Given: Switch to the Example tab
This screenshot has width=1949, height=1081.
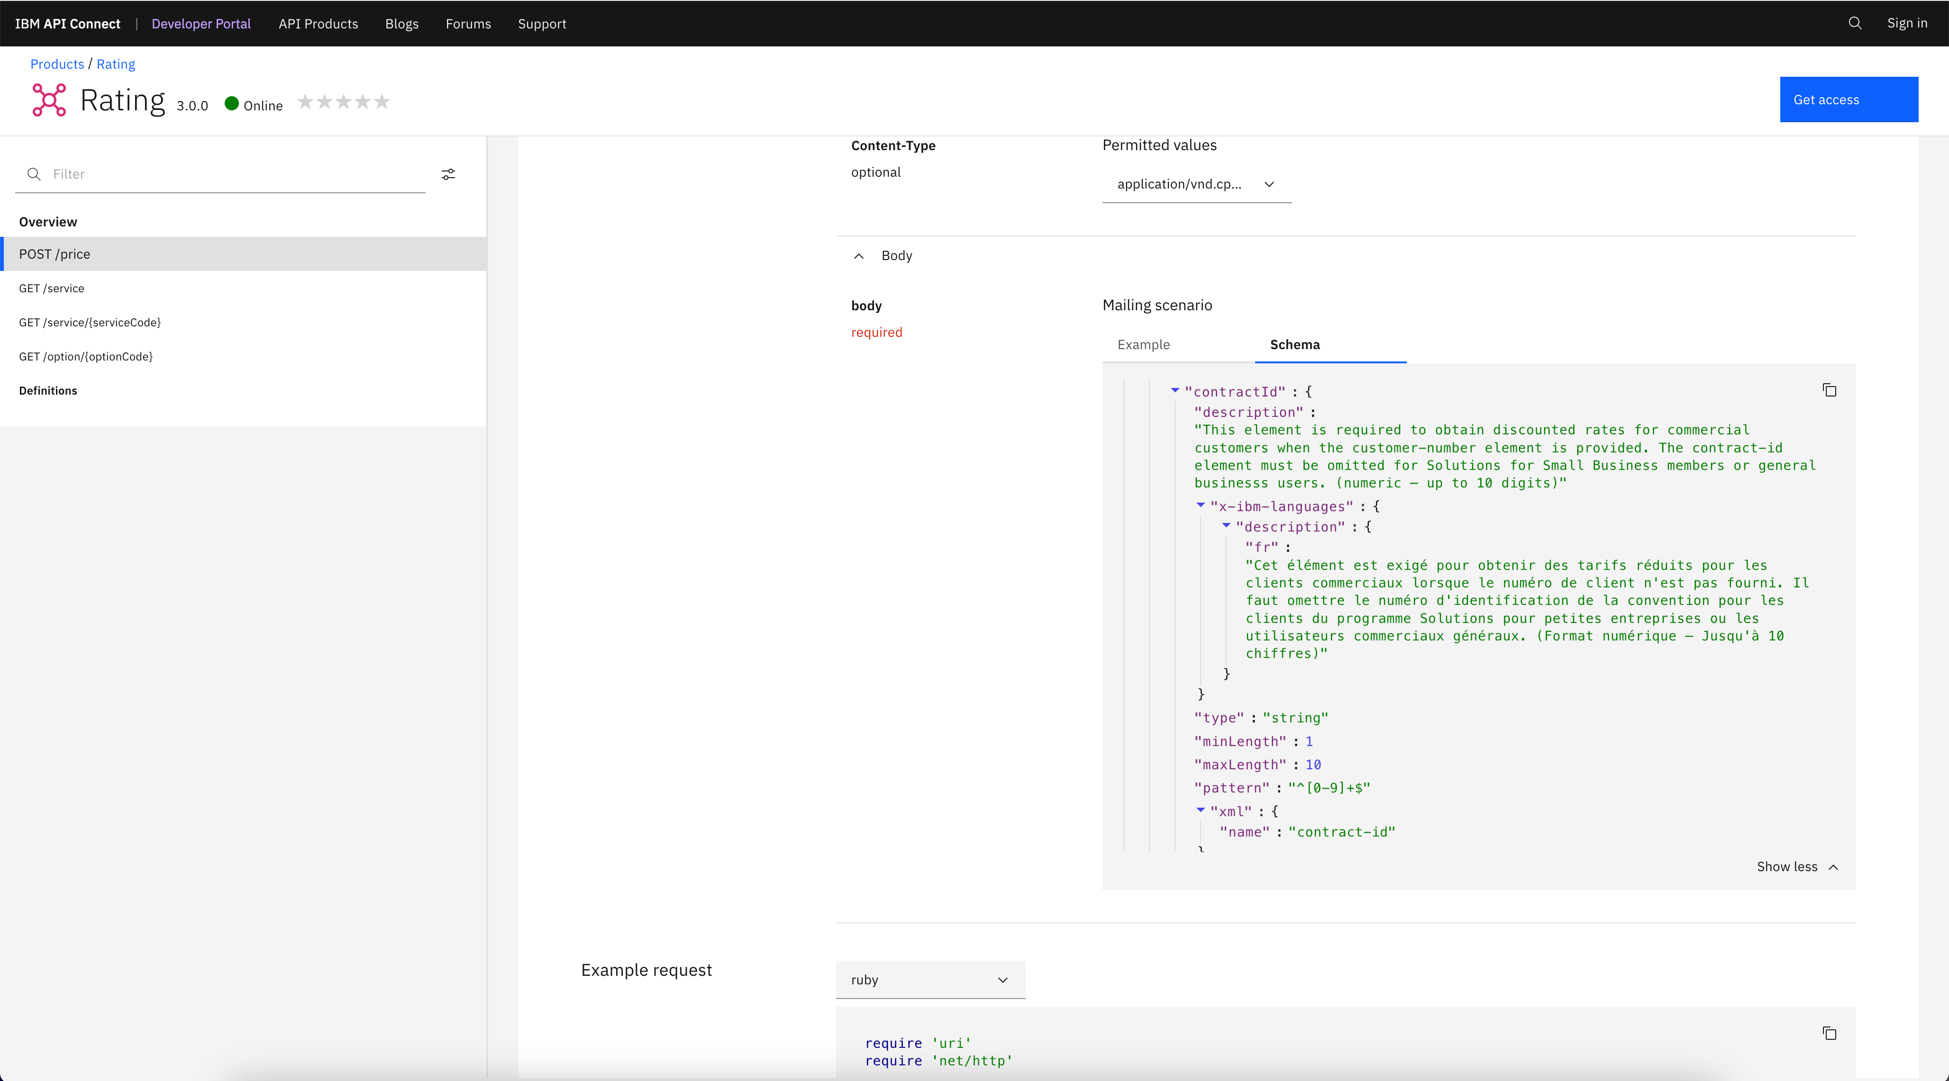Looking at the screenshot, I should [1143, 345].
